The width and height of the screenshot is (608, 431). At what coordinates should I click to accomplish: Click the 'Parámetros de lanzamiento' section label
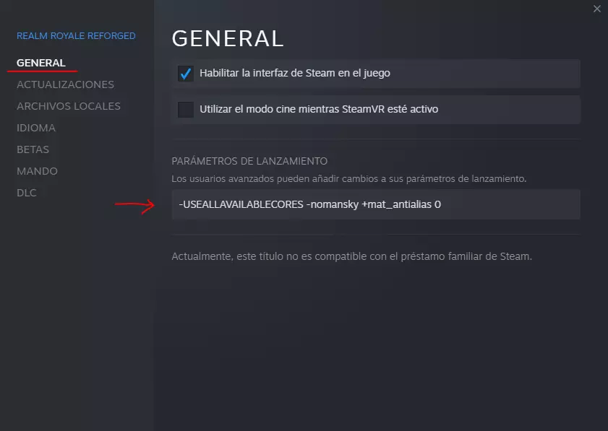(x=249, y=161)
